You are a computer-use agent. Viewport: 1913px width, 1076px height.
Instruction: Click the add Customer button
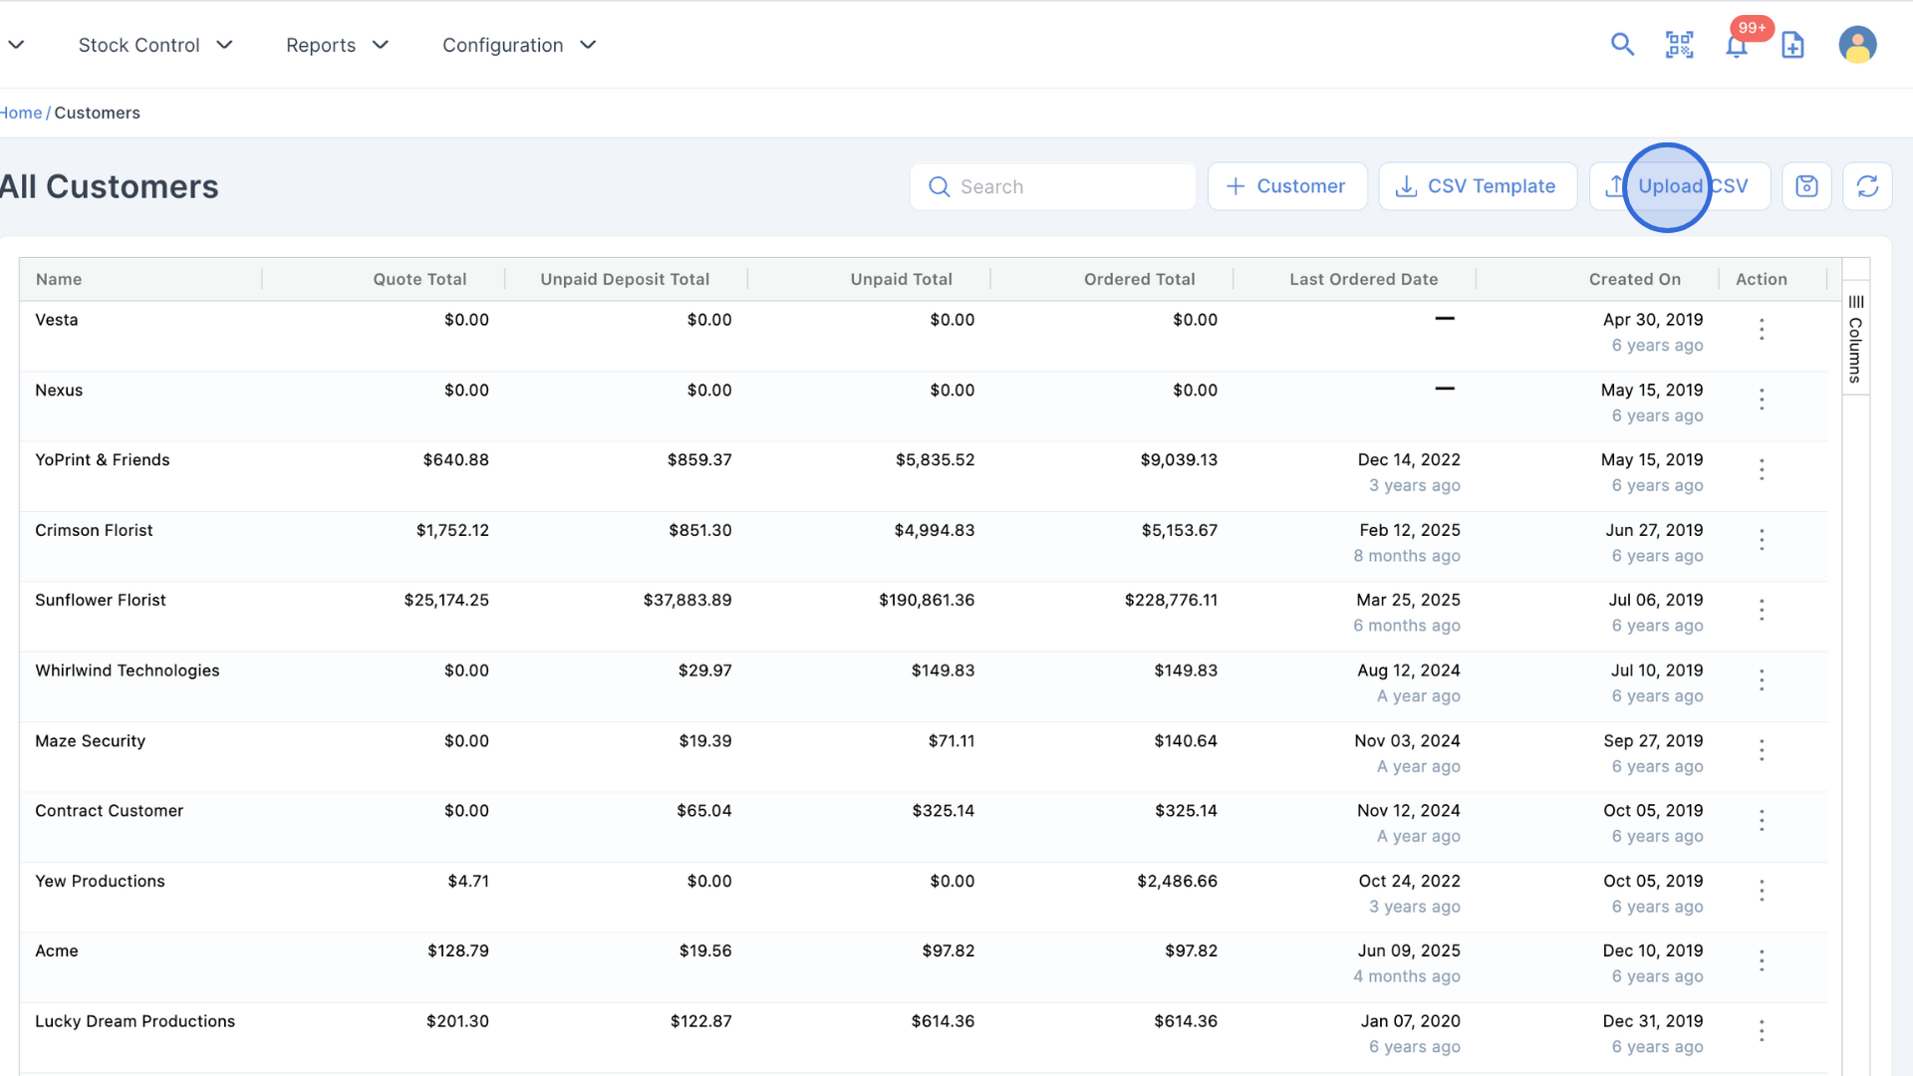(1286, 186)
